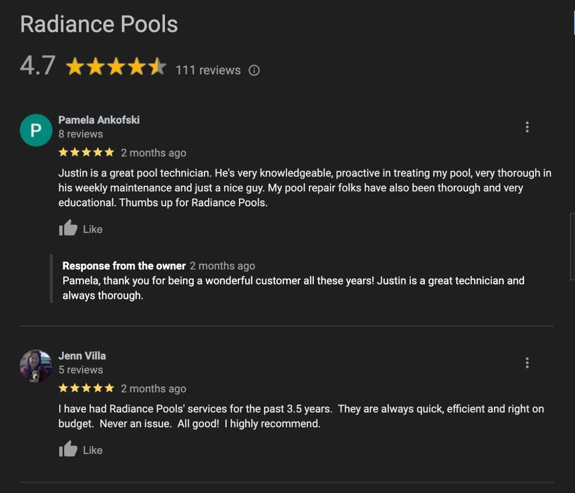Click the Like label on Pamela's review

pyautogui.click(x=93, y=229)
